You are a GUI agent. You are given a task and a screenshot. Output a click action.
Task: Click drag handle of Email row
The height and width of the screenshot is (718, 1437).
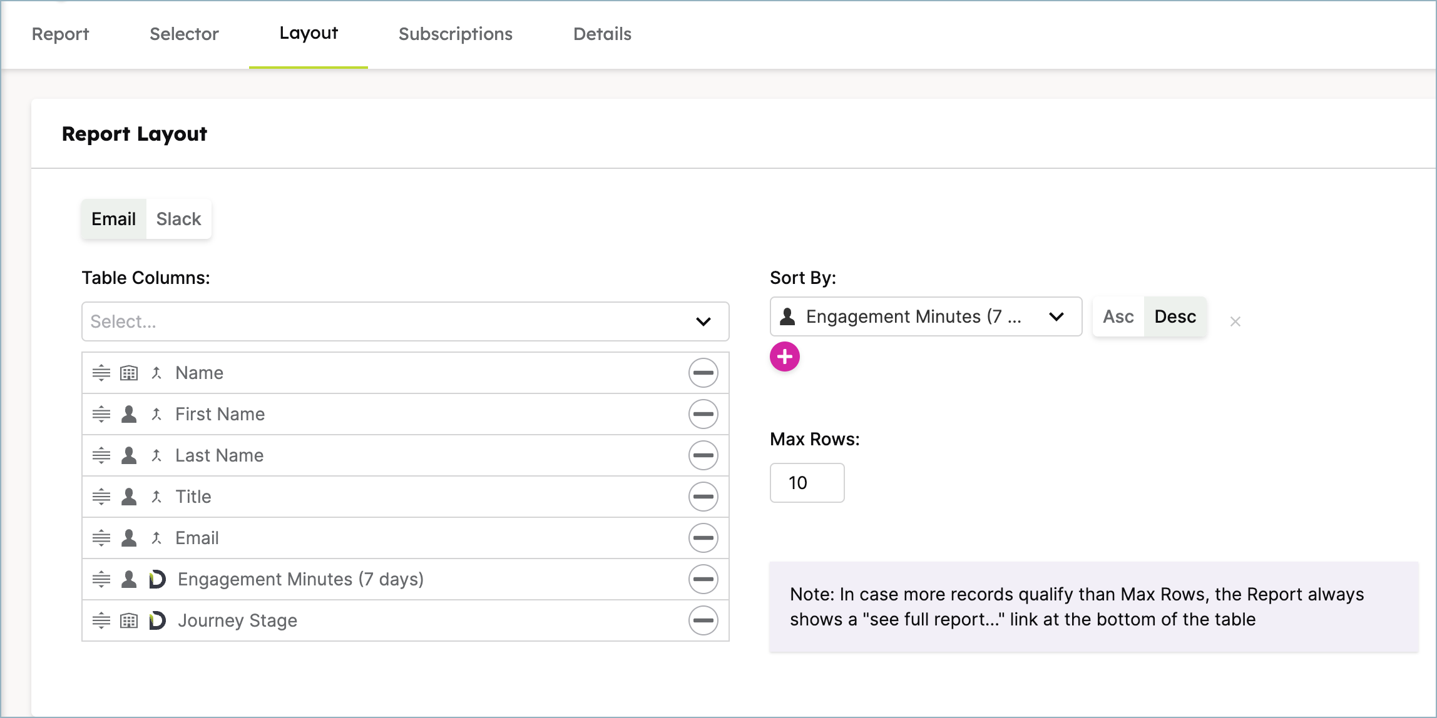[x=101, y=538]
